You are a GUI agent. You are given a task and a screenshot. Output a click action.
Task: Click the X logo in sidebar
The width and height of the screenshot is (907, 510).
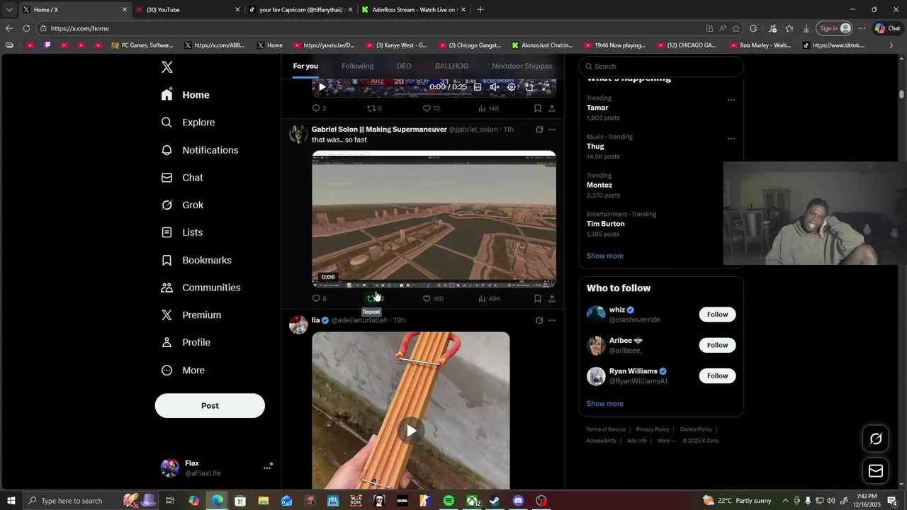point(167,67)
